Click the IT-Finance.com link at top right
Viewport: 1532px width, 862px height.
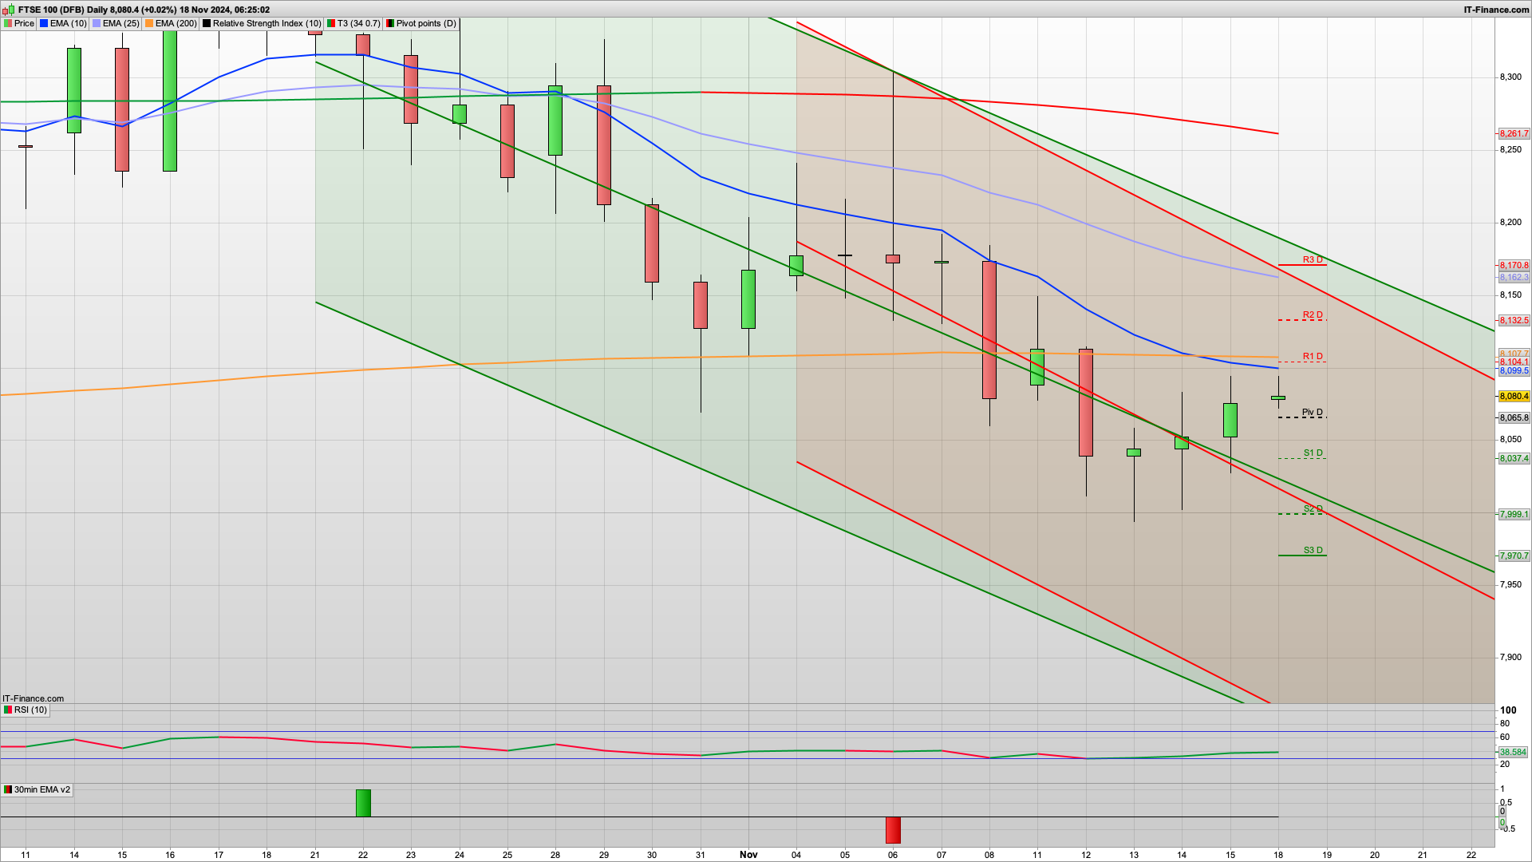(x=1497, y=10)
